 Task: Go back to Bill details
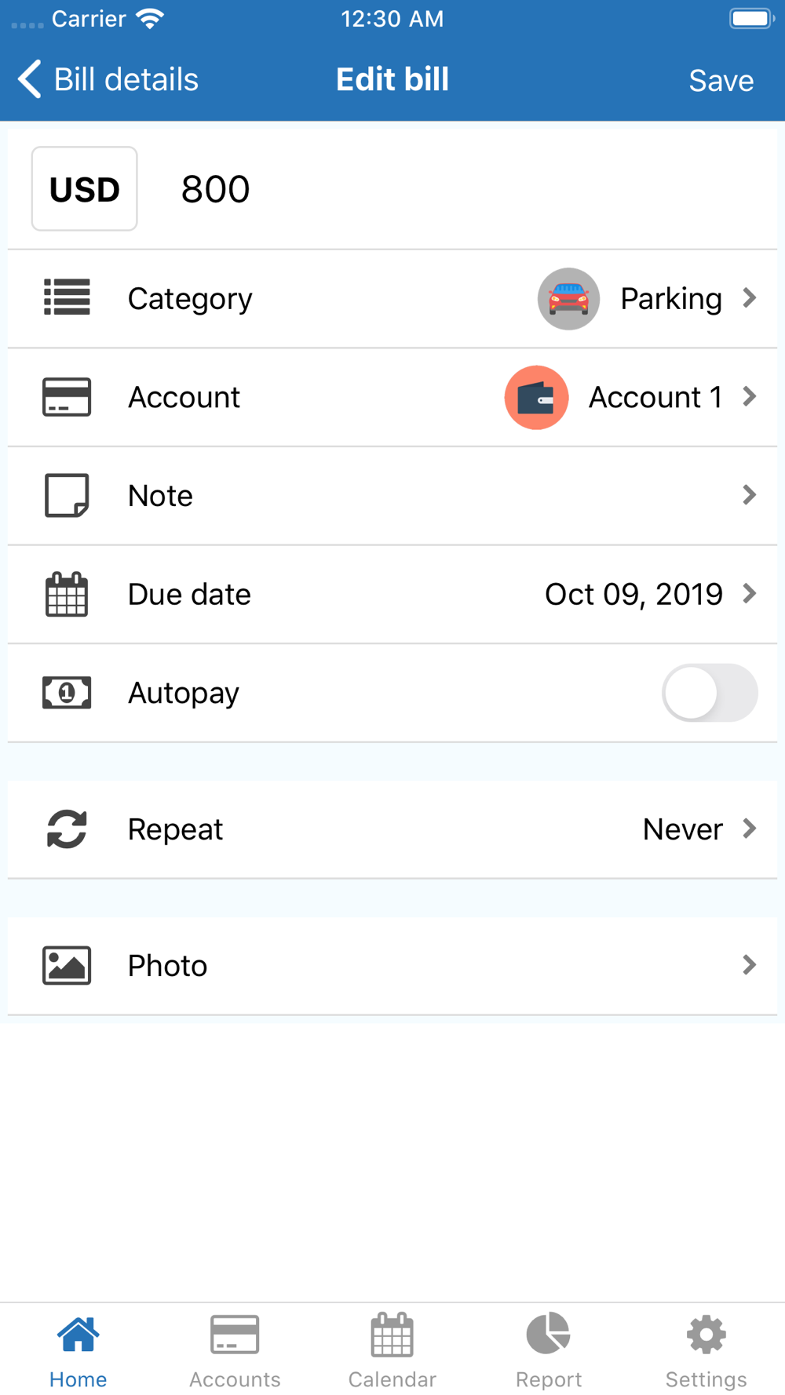tap(108, 79)
